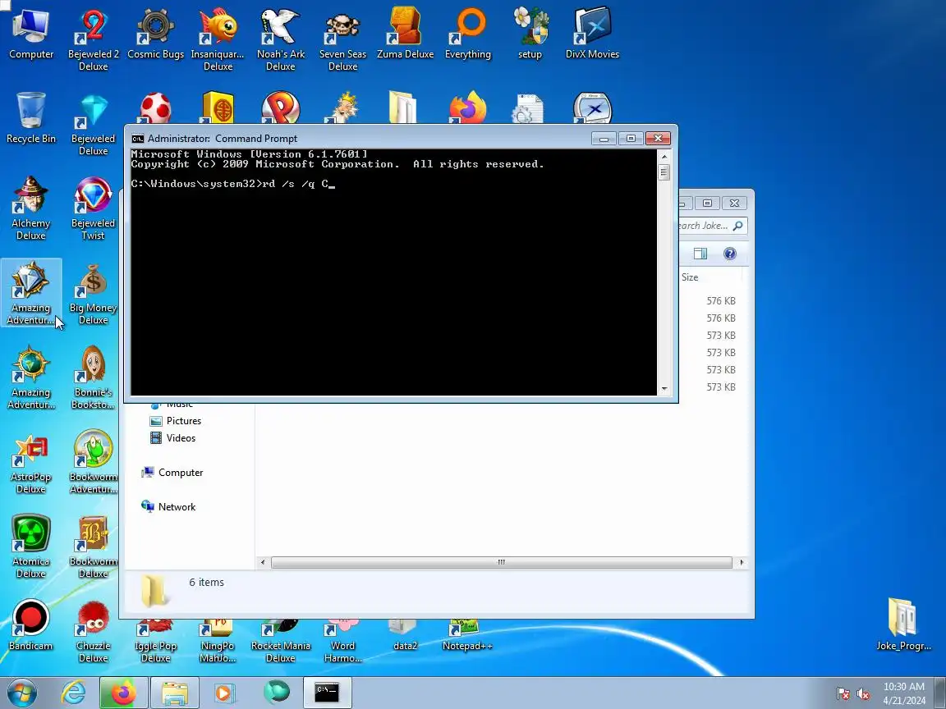Image resolution: width=946 pixels, height=709 pixels.
Task: Open Explorer help button
Action: point(729,254)
